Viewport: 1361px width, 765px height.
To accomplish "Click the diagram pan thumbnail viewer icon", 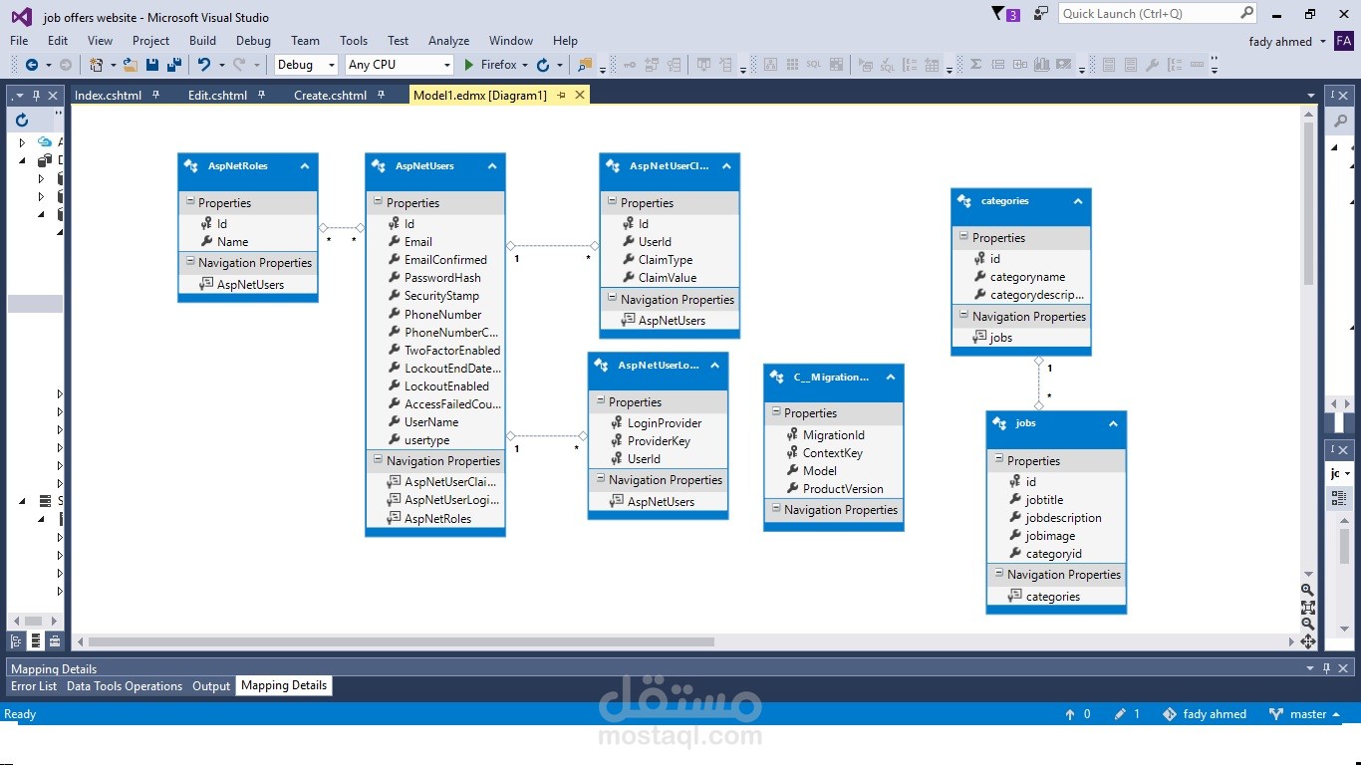I will pyautogui.click(x=1307, y=641).
